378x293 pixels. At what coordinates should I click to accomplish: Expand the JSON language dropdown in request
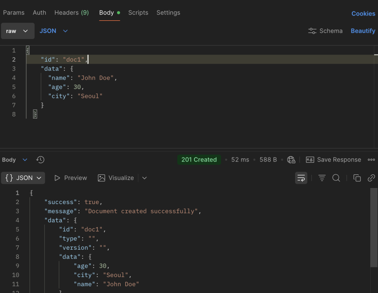click(54, 31)
